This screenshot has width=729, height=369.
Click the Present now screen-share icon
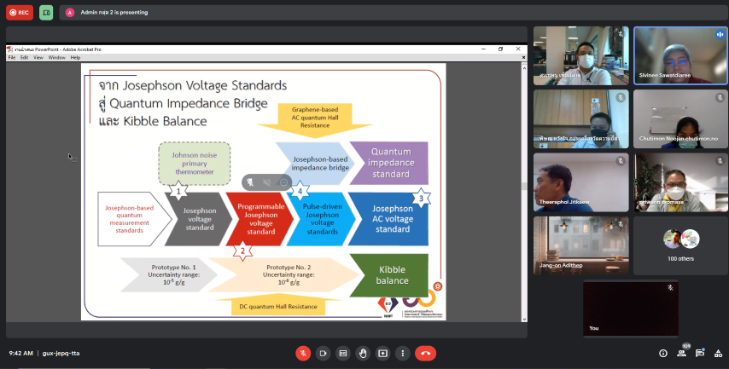point(382,353)
